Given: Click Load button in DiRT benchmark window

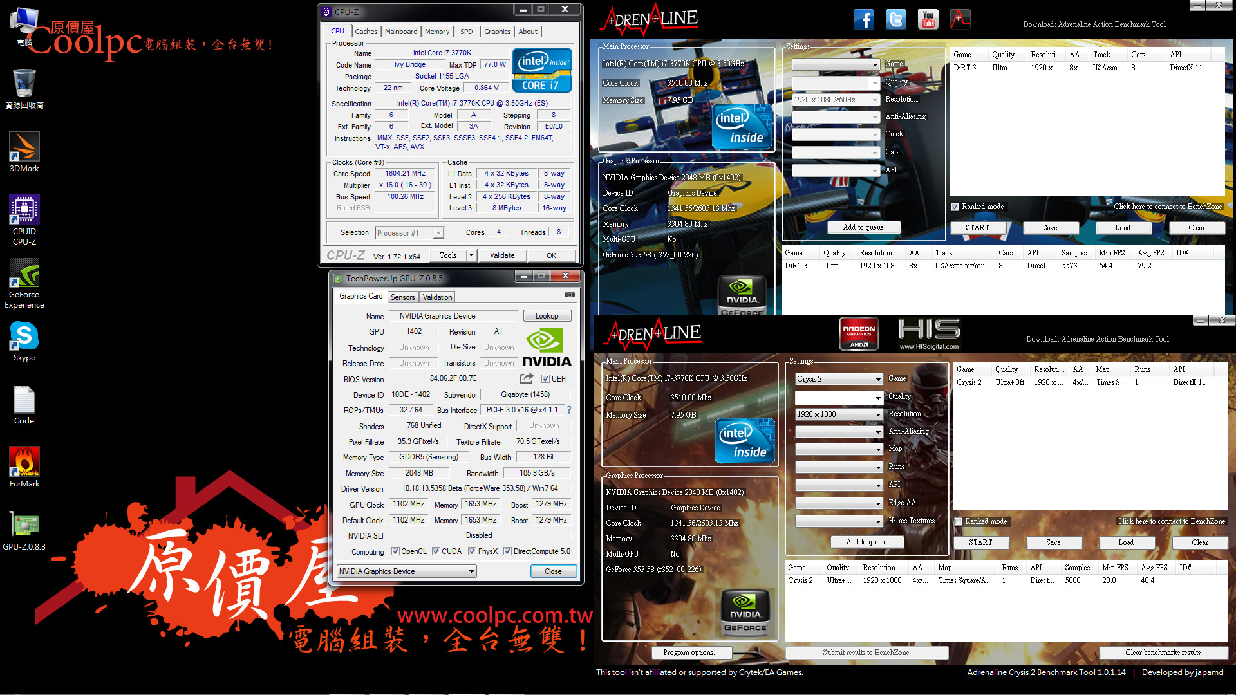Looking at the screenshot, I should [x=1122, y=228].
